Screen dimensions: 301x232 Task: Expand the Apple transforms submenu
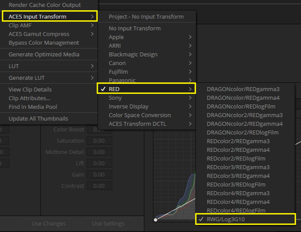point(147,37)
